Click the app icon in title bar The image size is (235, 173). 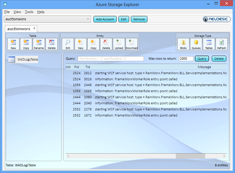coord(5,4)
